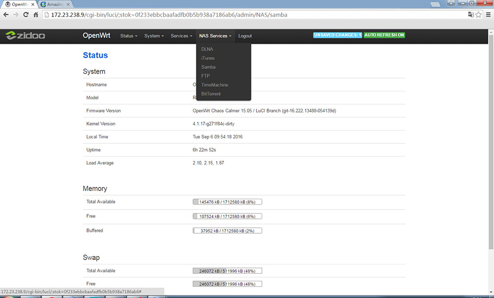
Task: Click the time value Tue Sep 6 09:54:18 2016
Action: [218, 137]
